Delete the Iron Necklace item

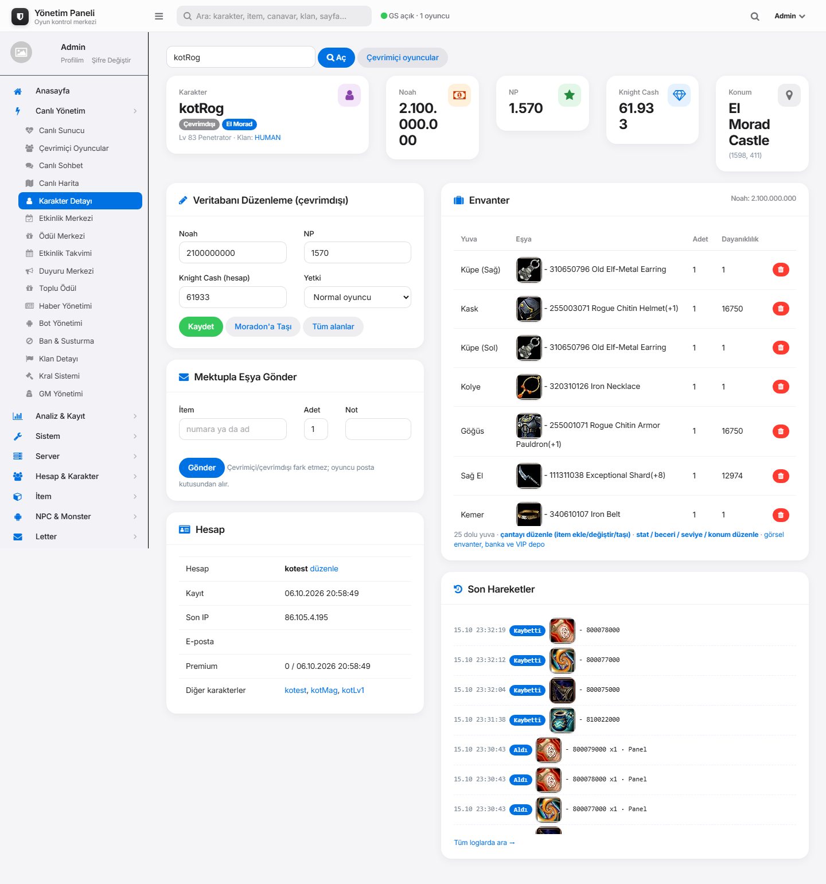pyautogui.click(x=781, y=387)
